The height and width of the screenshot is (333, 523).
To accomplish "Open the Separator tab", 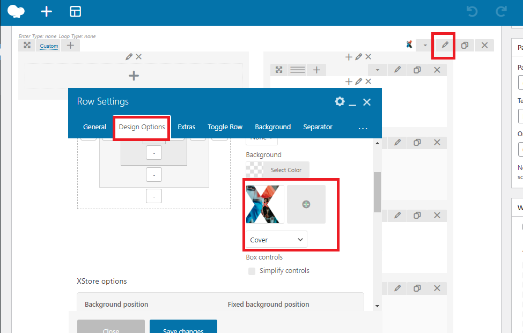I will coord(318,127).
